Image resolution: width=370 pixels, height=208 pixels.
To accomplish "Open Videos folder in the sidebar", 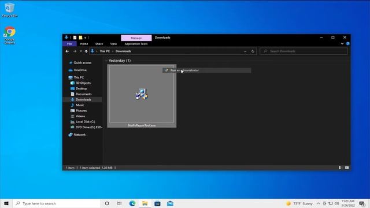I will [80, 116].
